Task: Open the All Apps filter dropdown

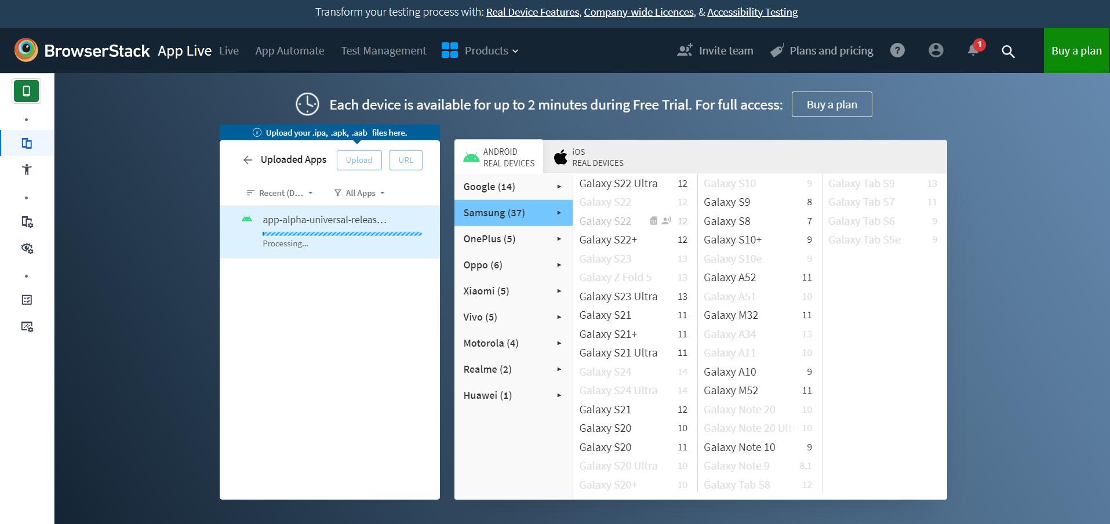Action: tap(359, 193)
